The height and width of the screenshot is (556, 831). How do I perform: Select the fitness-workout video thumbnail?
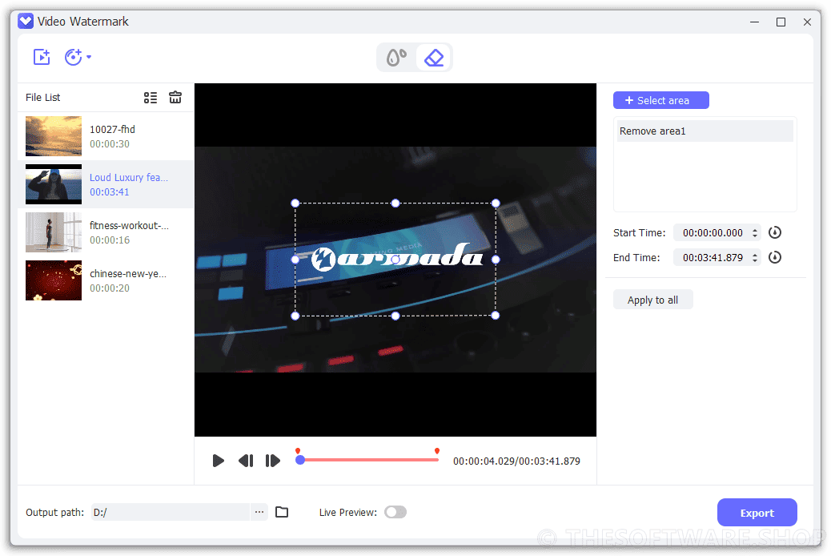(x=54, y=232)
